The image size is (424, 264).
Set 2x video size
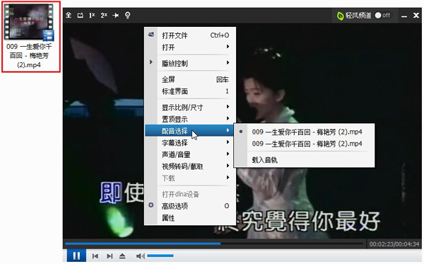[x=104, y=15]
